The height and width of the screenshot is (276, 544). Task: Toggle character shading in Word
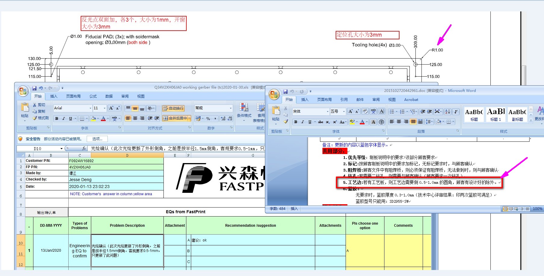(x=373, y=122)
